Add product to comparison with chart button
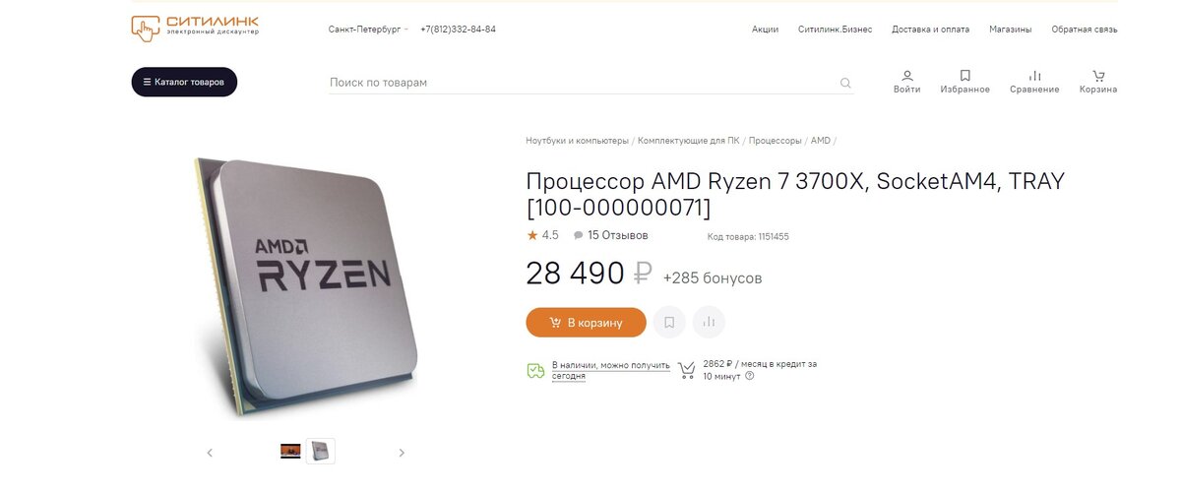Viewport: 1181px width, 492px height. [x=709, y=322]
